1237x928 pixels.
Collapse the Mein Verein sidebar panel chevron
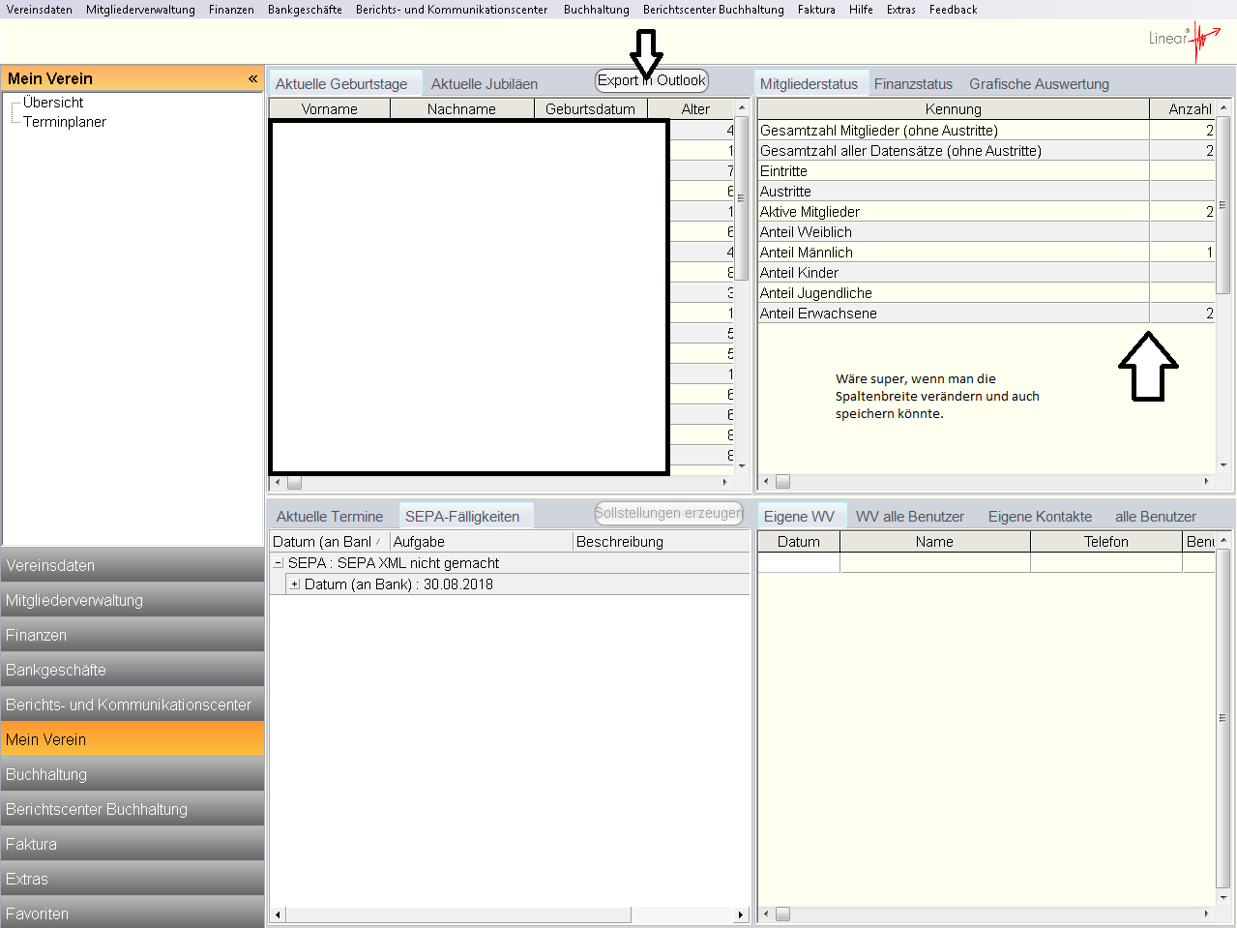pyautogui.click(x=252, y=79)
